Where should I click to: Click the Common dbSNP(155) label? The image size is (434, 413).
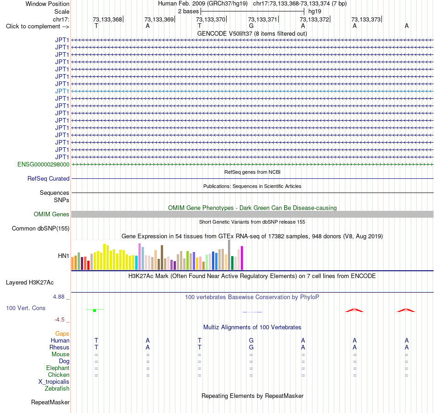[x=40, y=228]
